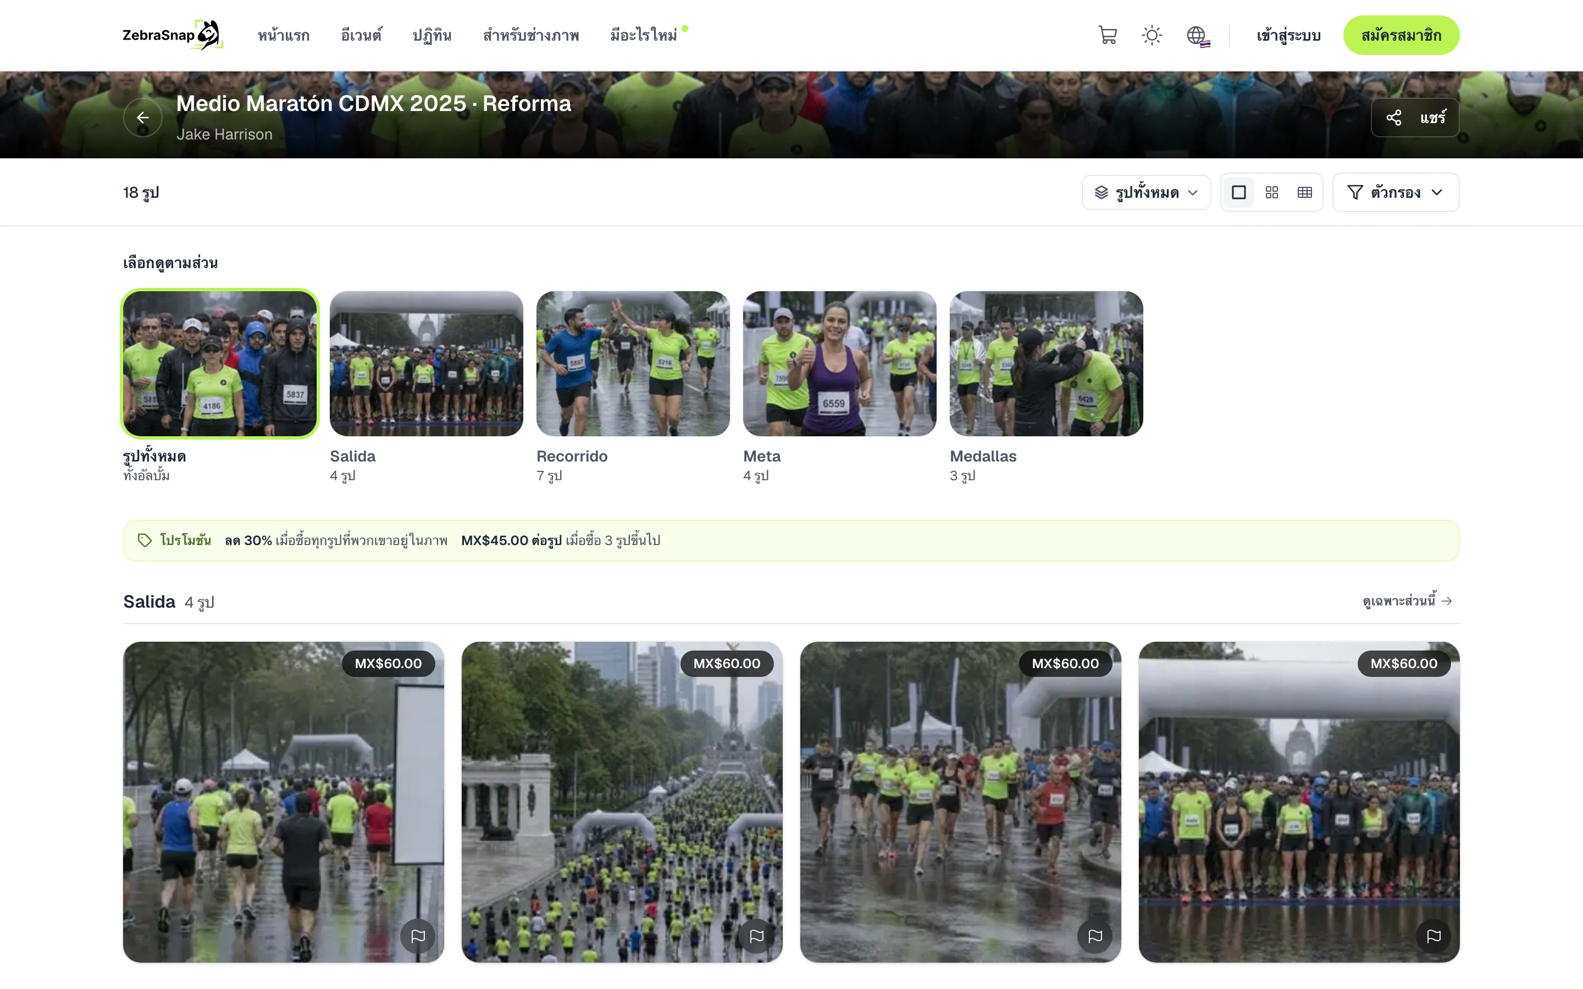1583x989 pixels.
Task: Go back with the arrow button
Action: pos(142,118)
